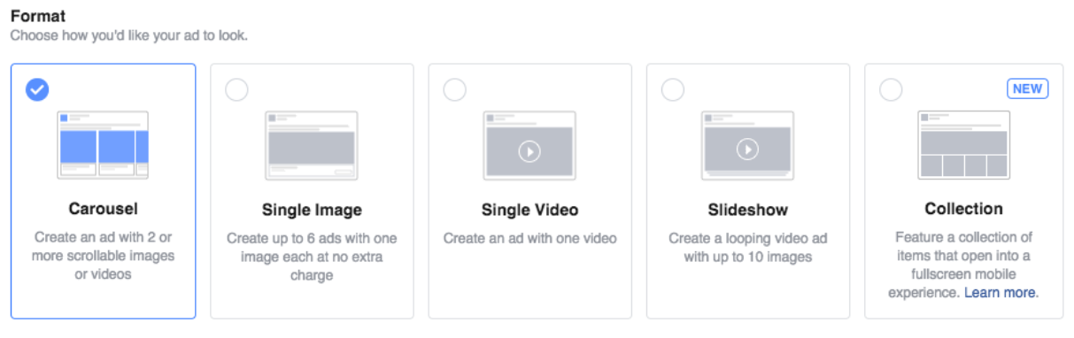Click the Single Image title label
Image resolution: width=1074 pixels, height=338 pixels.
312,210
